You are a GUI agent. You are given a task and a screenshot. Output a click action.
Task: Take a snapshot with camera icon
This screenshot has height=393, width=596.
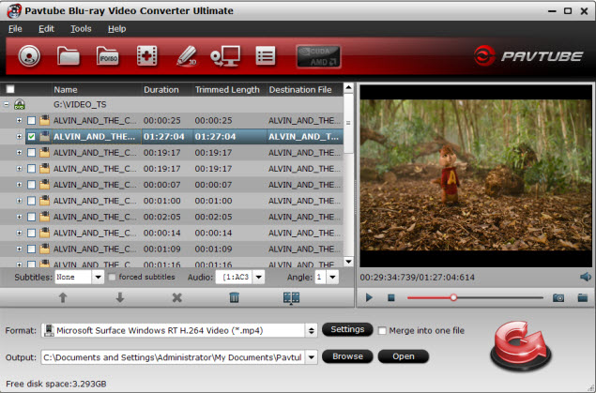[x=558, y=297]
